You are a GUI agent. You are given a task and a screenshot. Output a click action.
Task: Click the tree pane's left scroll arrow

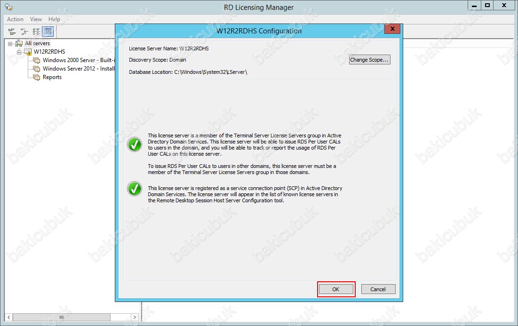tap(9, 317)
